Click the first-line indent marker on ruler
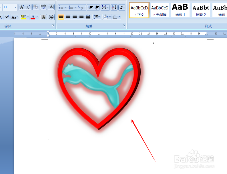Viewport: 227px width, 174px height. pyautogui.click(x=48, y=32)
